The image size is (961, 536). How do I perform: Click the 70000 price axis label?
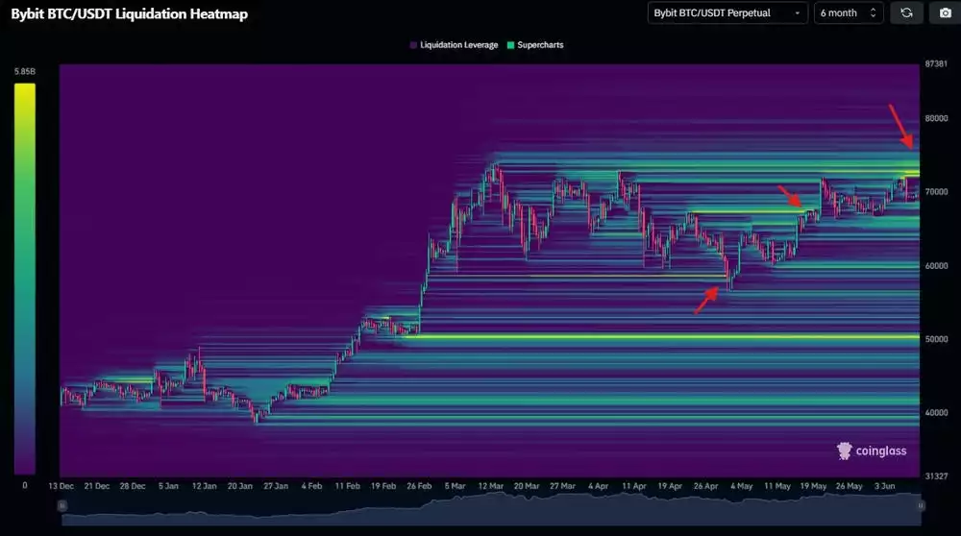[936, 192]
